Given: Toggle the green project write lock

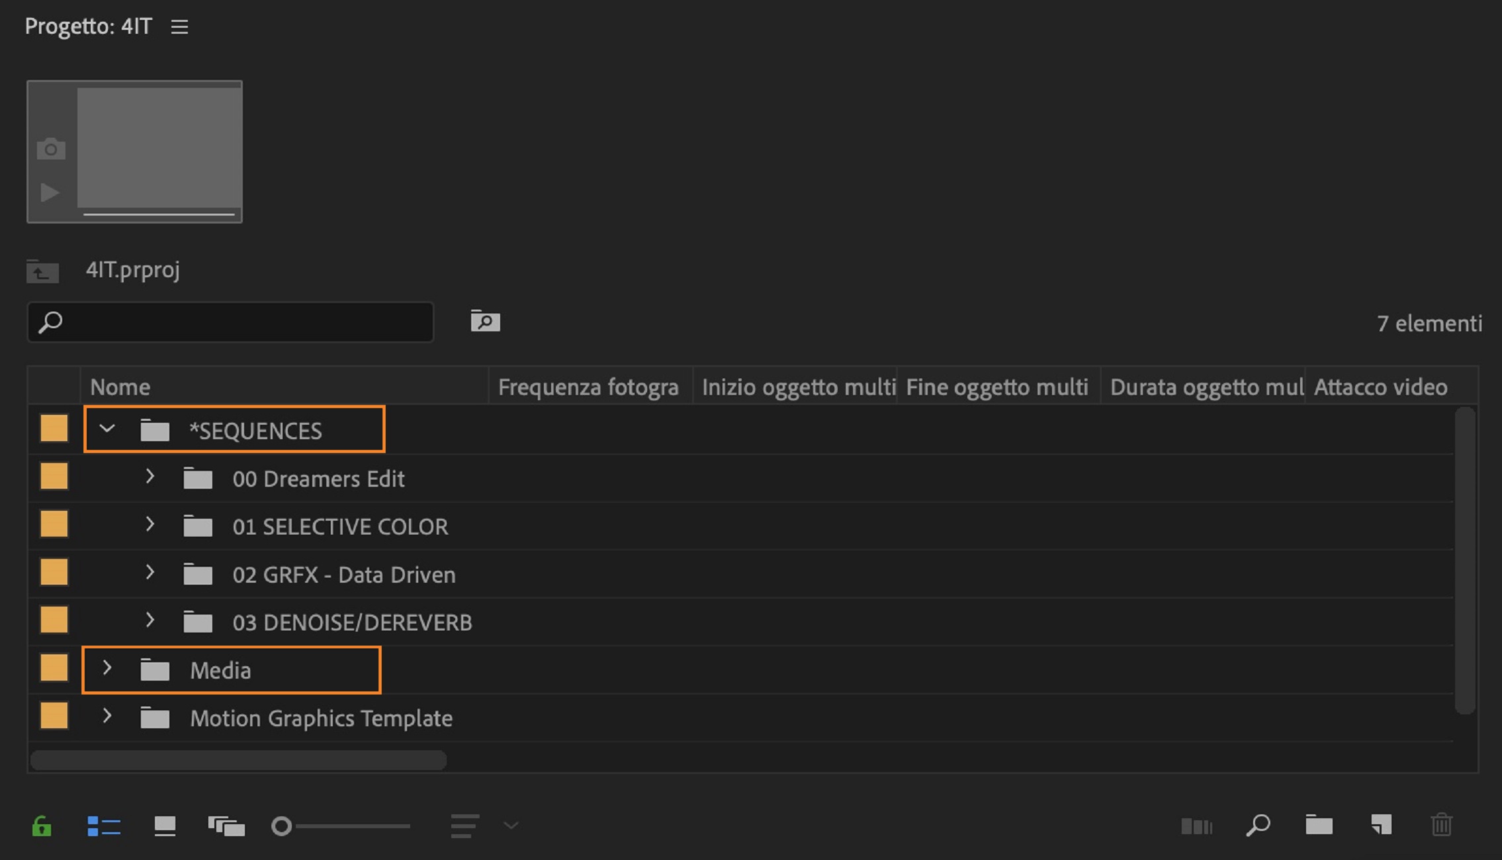Looking at the screenshot, I should [42, 826].
